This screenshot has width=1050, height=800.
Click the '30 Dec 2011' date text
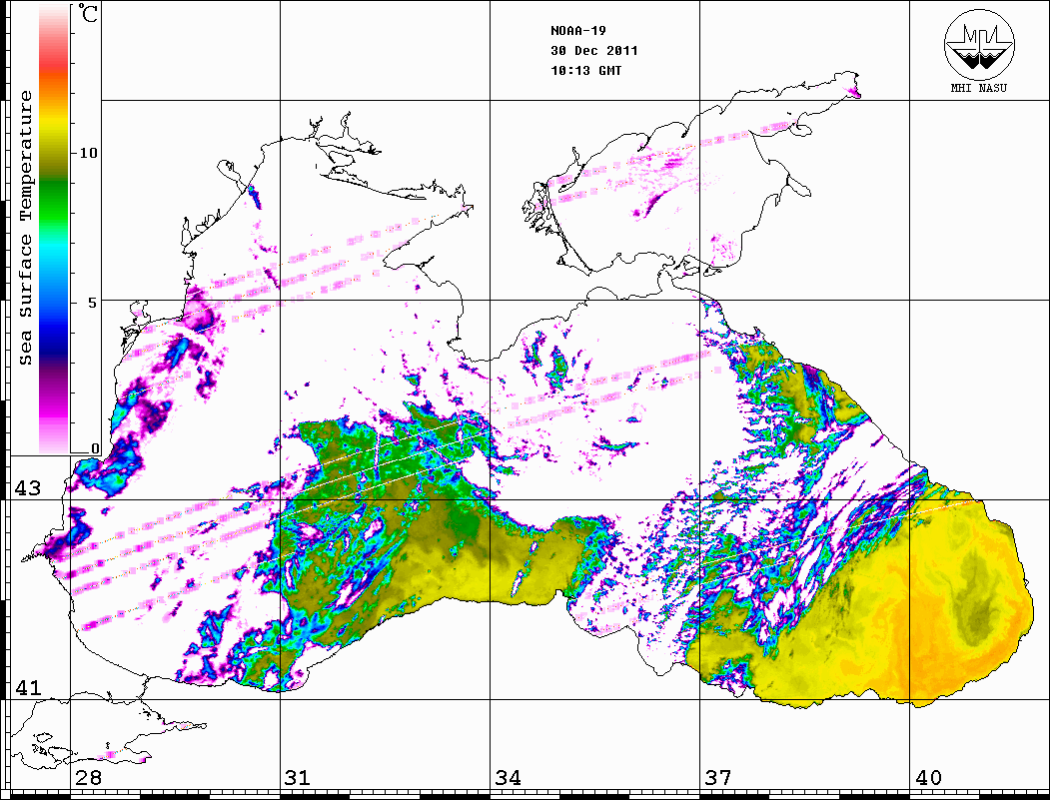(x=594, y=50)
